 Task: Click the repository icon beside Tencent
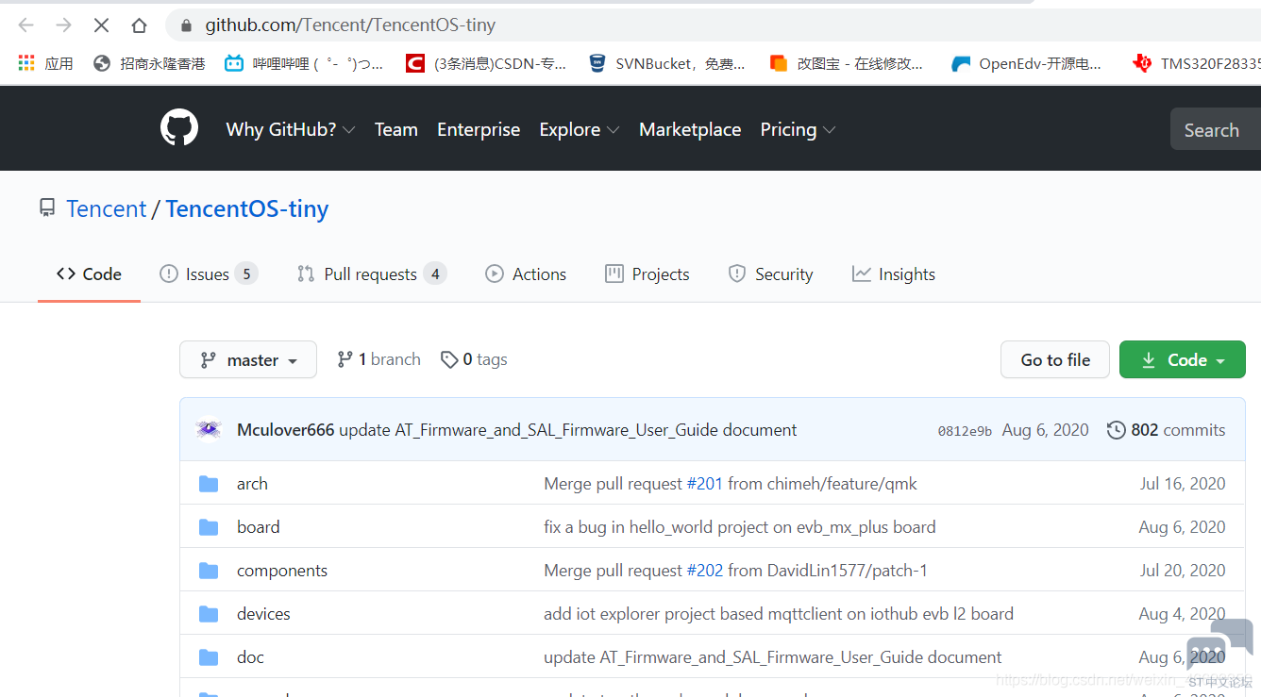point(47,207)
